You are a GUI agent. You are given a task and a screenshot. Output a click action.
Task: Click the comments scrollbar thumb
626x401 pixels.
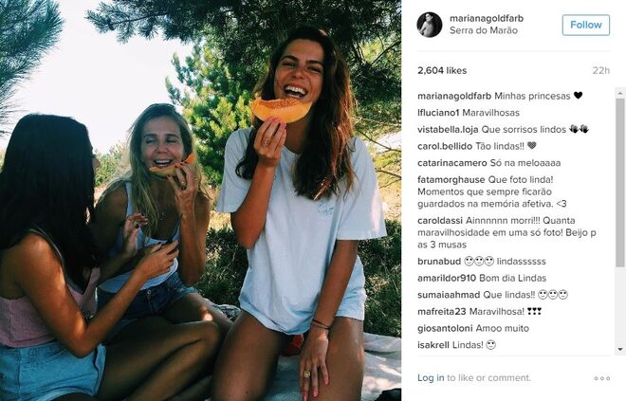coord(620,182)
